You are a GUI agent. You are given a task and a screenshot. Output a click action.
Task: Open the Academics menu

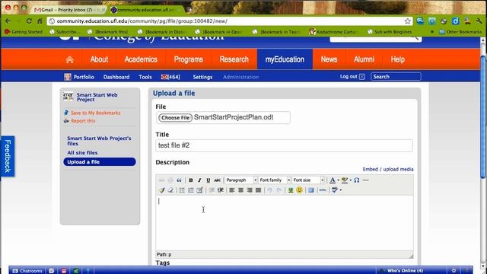tap(141, 59)
